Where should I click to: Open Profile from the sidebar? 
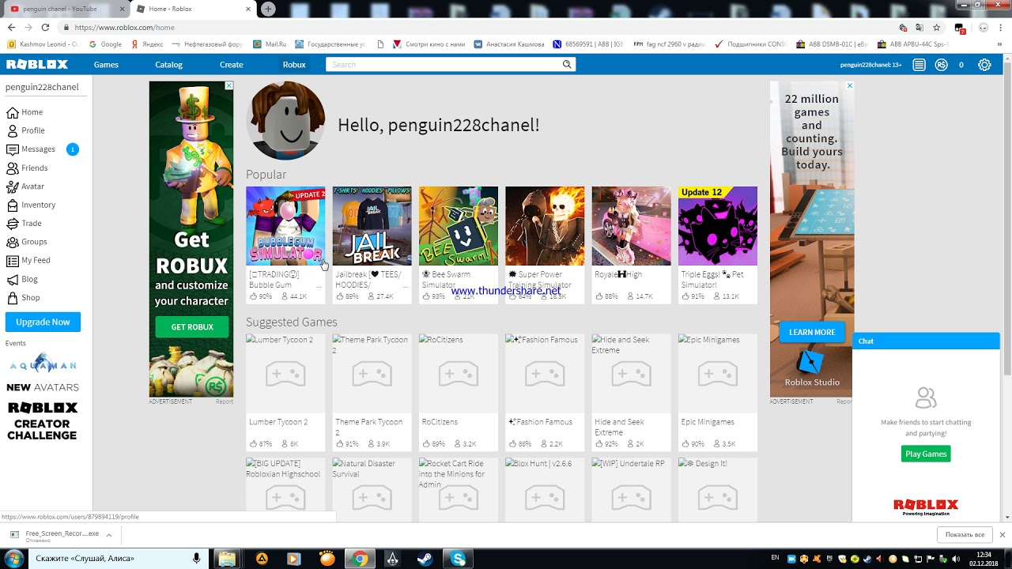[x=32, y=130]
